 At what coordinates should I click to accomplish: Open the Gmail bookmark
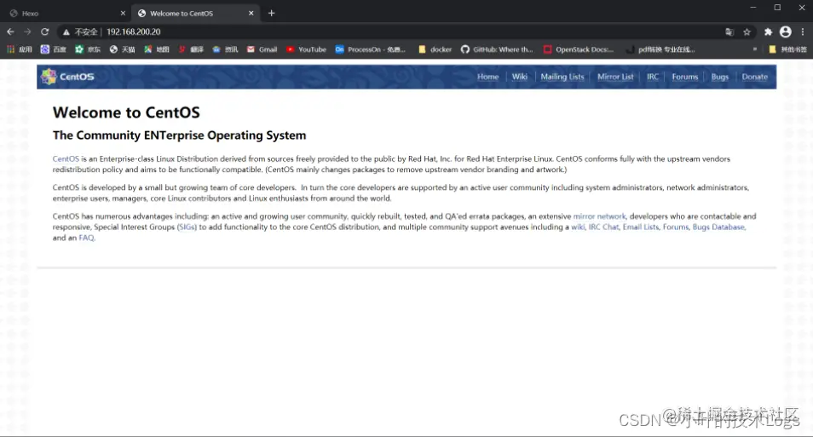coord(262,49)
